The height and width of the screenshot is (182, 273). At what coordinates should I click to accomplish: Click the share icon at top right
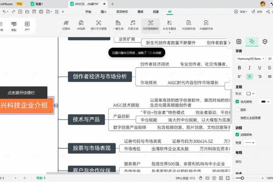268,12
